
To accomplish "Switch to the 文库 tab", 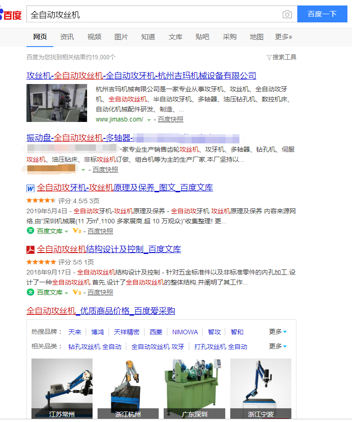I will [x=175, y=37].
